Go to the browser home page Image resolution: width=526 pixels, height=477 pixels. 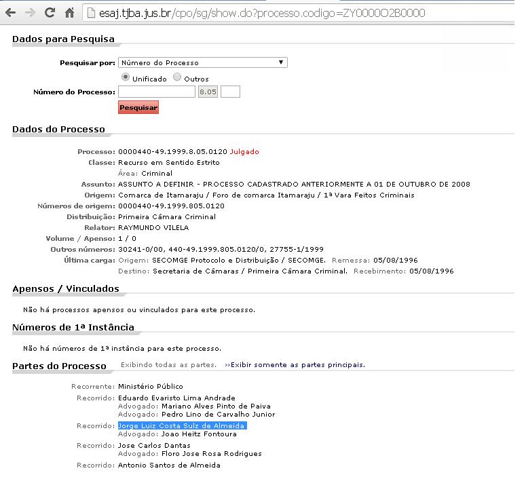(x=69, y=13)
